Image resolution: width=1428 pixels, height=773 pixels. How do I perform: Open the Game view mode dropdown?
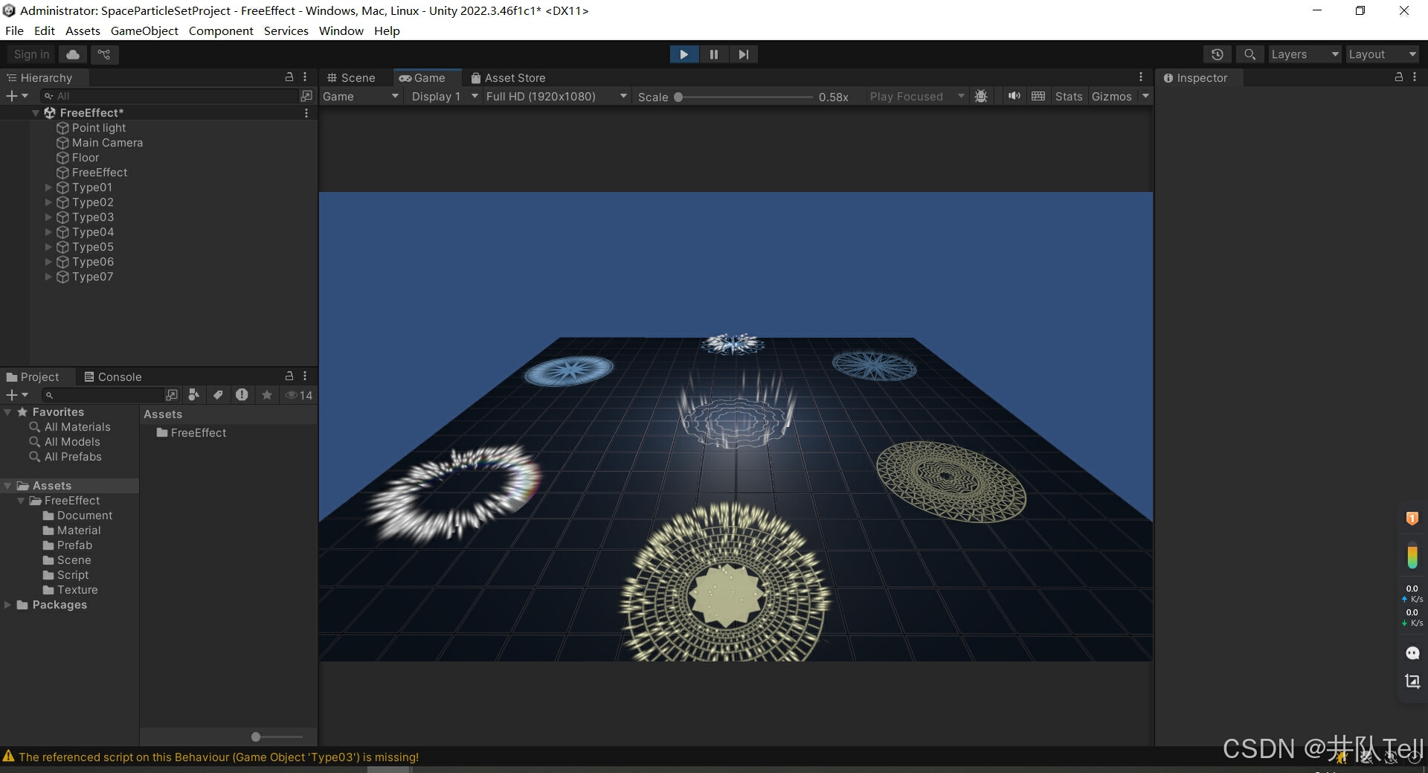(x=360, y=96)
